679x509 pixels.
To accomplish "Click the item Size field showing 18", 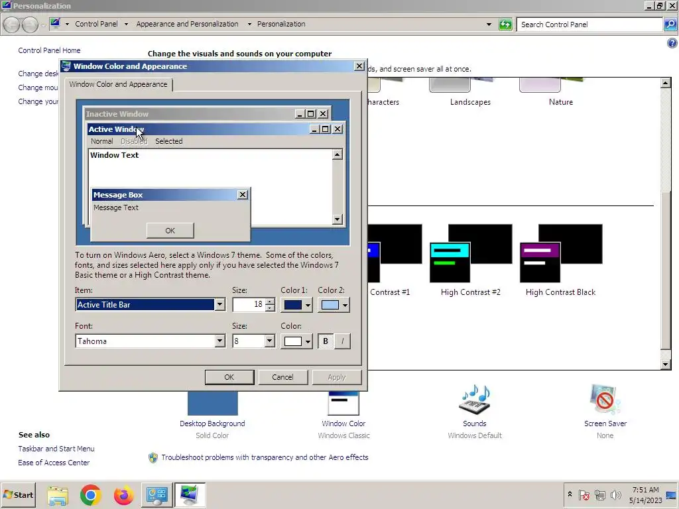I will 249,304.
